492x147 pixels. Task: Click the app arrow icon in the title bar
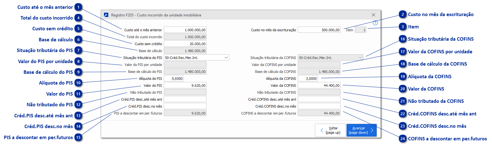coord(106,15)
